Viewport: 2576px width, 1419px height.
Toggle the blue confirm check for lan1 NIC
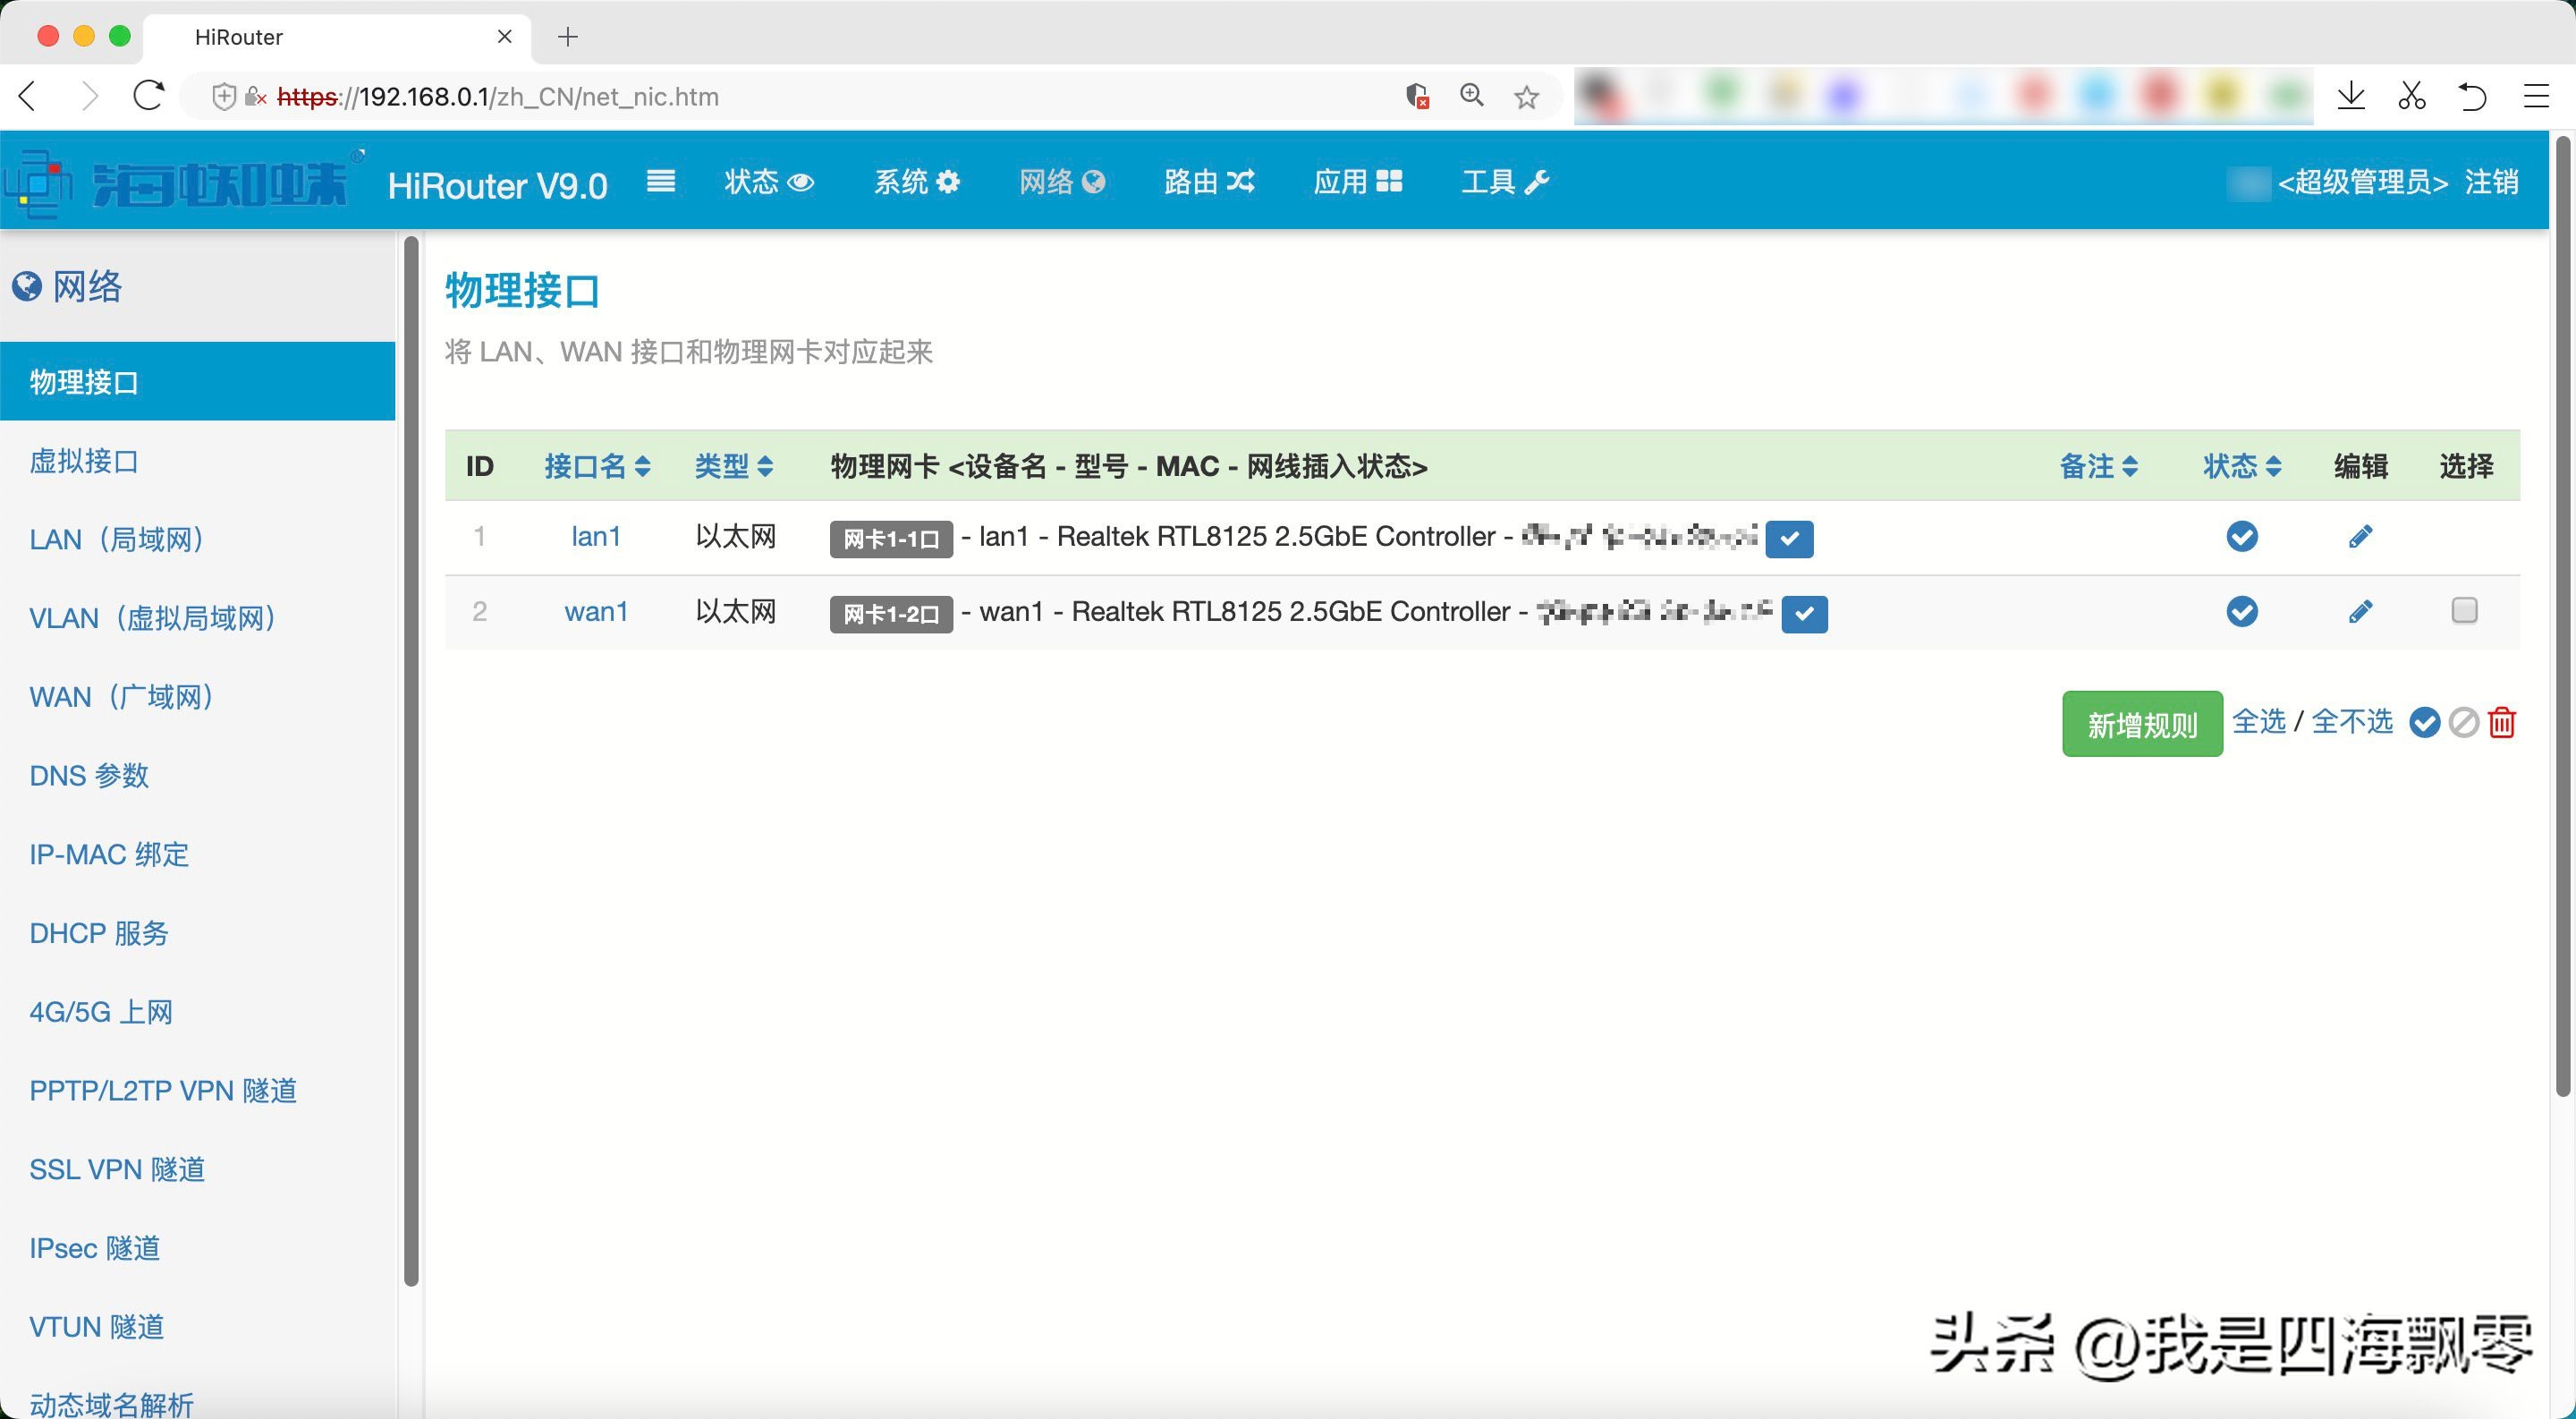coord(1790,538)
